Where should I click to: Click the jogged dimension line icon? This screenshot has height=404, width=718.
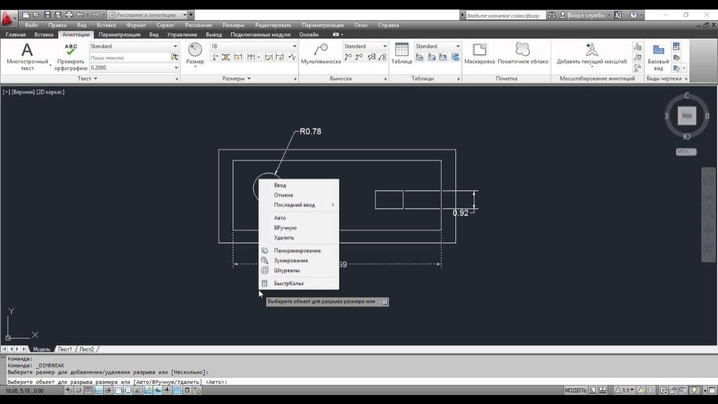[x=292, y=57]
